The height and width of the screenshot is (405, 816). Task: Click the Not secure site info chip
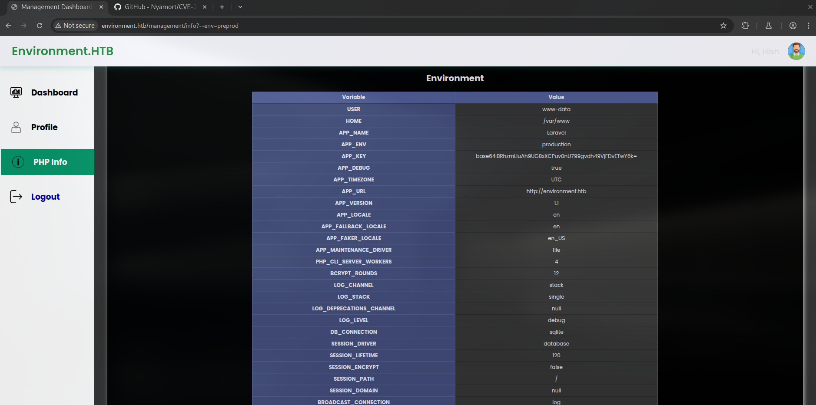click(x=75, y=26)
